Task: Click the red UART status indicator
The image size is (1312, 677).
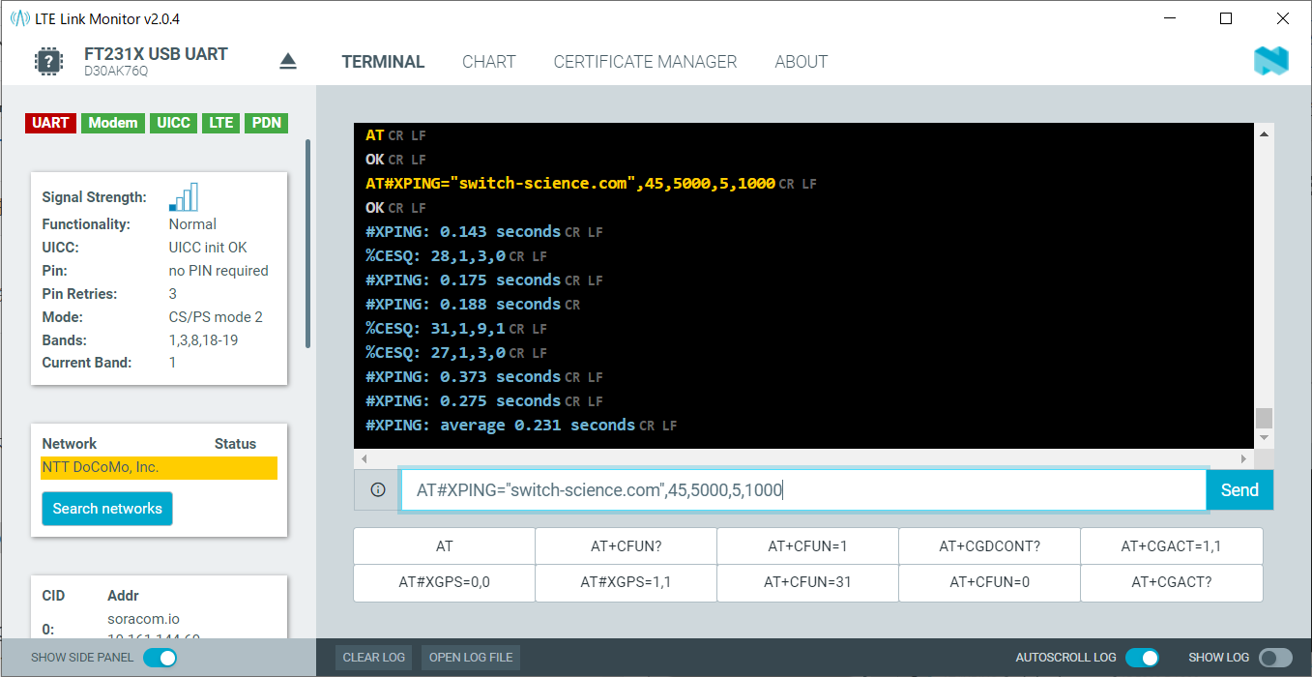Action: pos(50,123)
